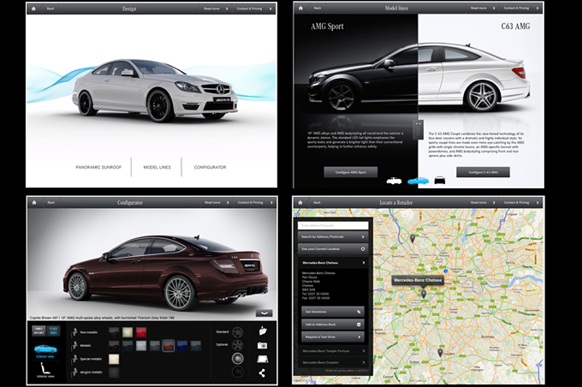Open Model Lines from the Design screen
Image resolution: width=582 pixels, height=387 pixels.
point(157,167)
